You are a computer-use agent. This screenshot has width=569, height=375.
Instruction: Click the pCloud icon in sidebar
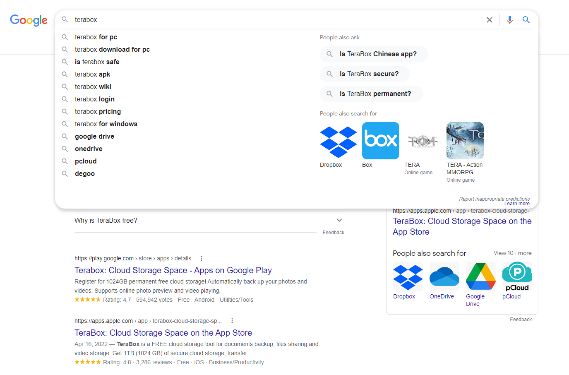click(517, 276)
